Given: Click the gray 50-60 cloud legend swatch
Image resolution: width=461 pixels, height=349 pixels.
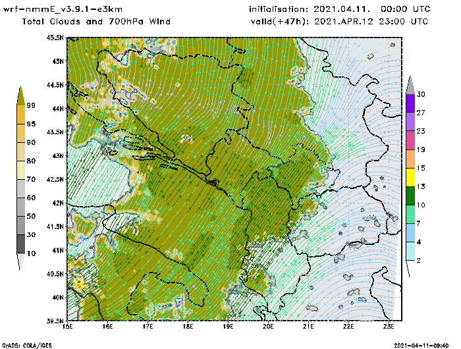Looking at the screenshot, I should click(21, 207).
